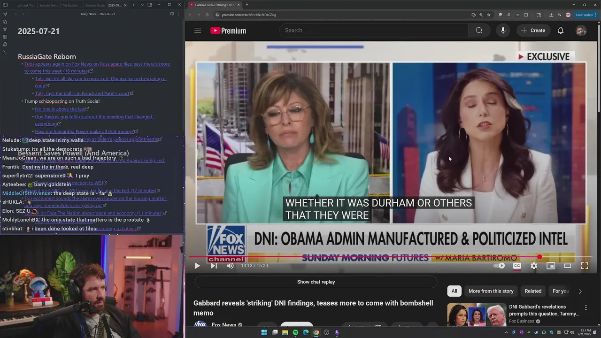
Task: Add new Obsidian tab with plus
Action: point(133,5)
